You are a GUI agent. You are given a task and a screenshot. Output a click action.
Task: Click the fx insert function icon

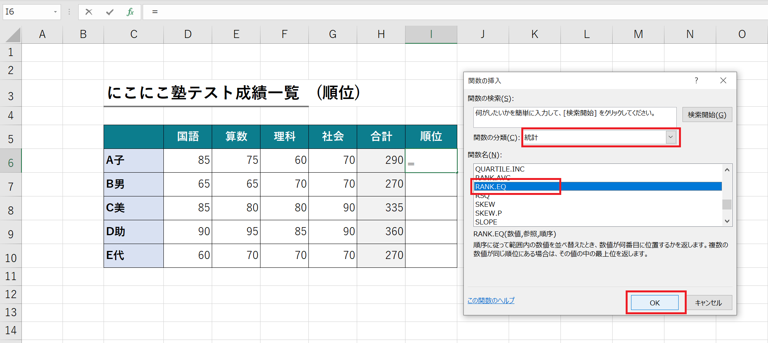click(x=130, y=12)
